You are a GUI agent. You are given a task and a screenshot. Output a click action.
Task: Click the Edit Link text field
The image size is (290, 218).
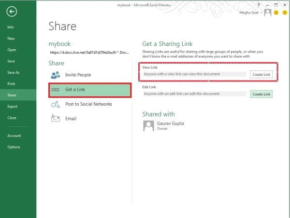pos(195,94)
